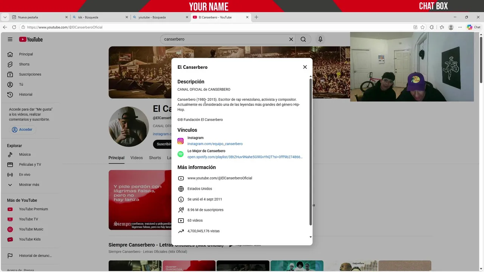Open Películas y TV under Explorar
484x272 pixels.
tap(29, 164)
